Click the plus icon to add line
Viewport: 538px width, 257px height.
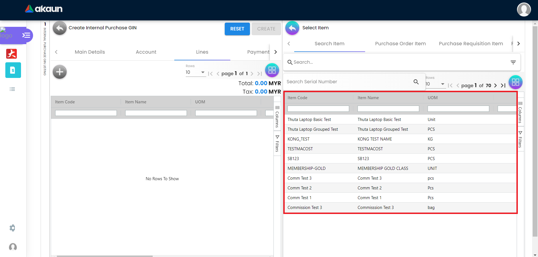pyautogui.click(x=59, y=72)
